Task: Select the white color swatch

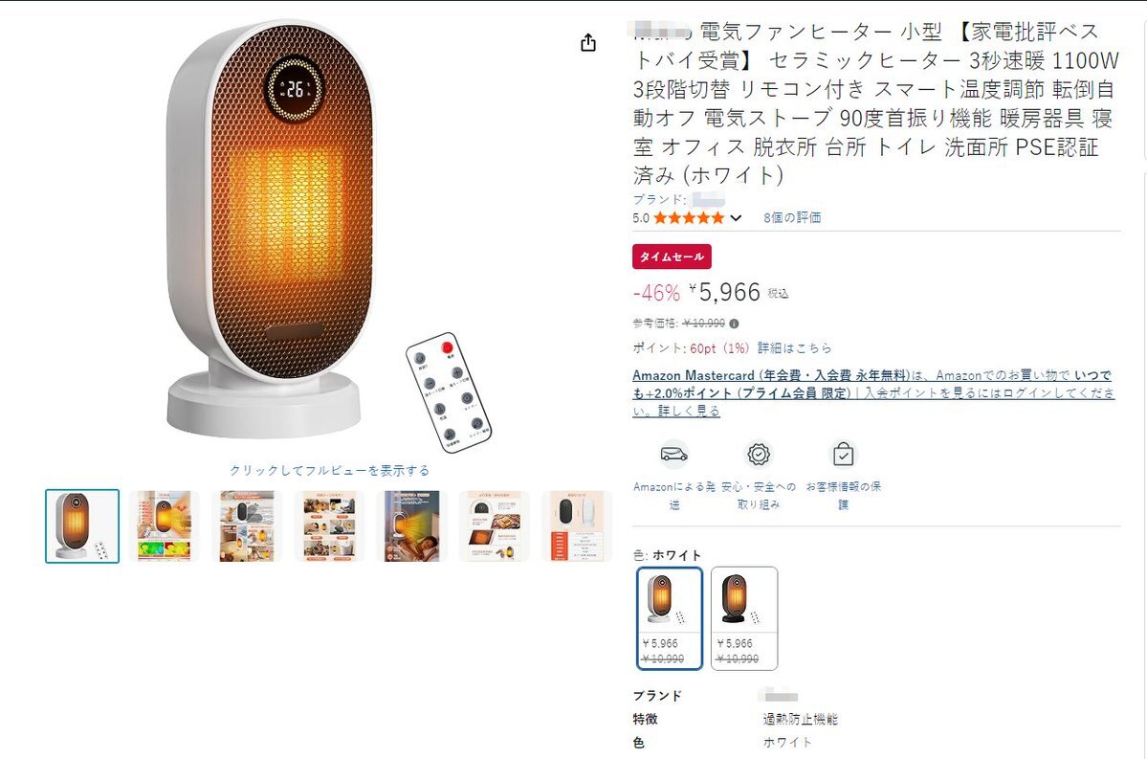Action: point(670,618)
